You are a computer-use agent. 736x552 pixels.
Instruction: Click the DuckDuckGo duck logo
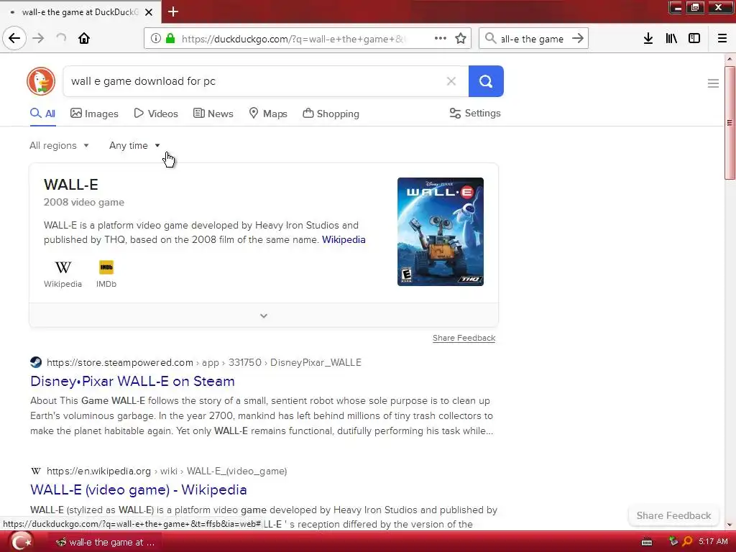coord(41,81)
